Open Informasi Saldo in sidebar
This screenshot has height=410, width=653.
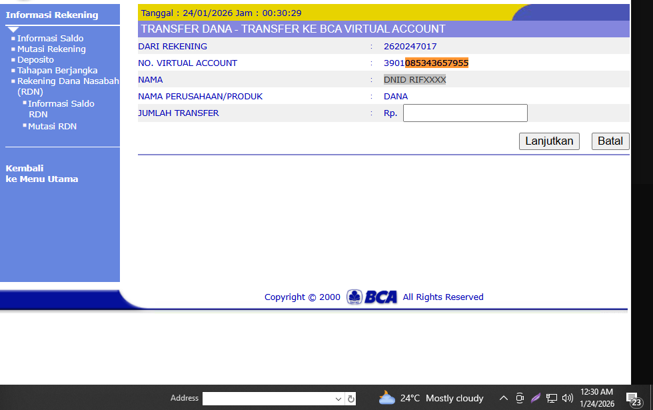[51, 39]
